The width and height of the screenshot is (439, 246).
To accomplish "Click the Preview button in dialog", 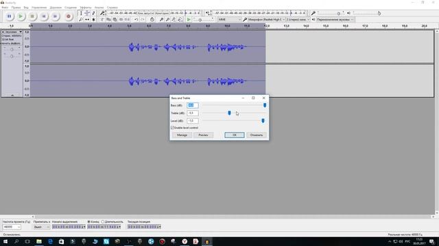I will (x=203, y=135).
